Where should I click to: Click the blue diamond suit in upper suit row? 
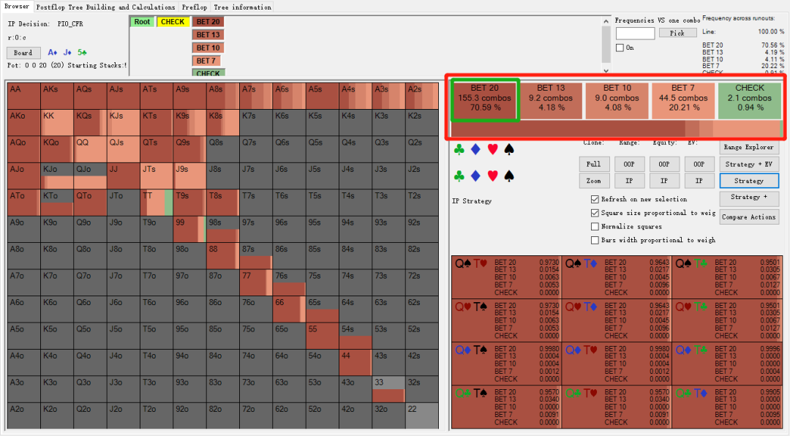(x=475, y=149)
